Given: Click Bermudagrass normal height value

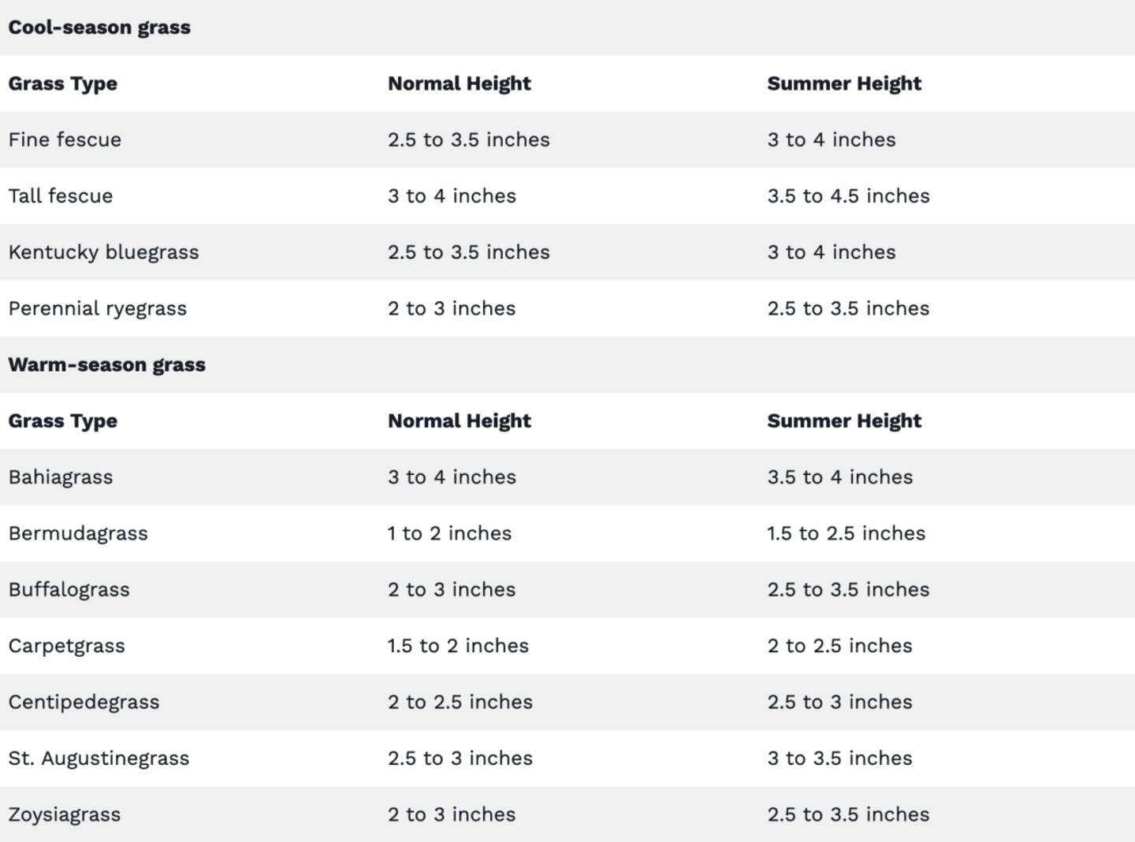Looking at the screenshot, I should 449,533.
